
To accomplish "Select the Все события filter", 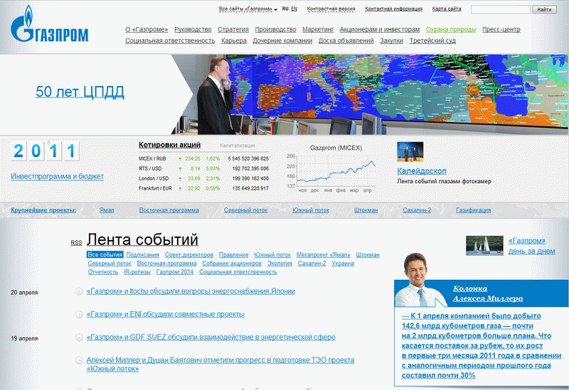I will click(105, 255).
